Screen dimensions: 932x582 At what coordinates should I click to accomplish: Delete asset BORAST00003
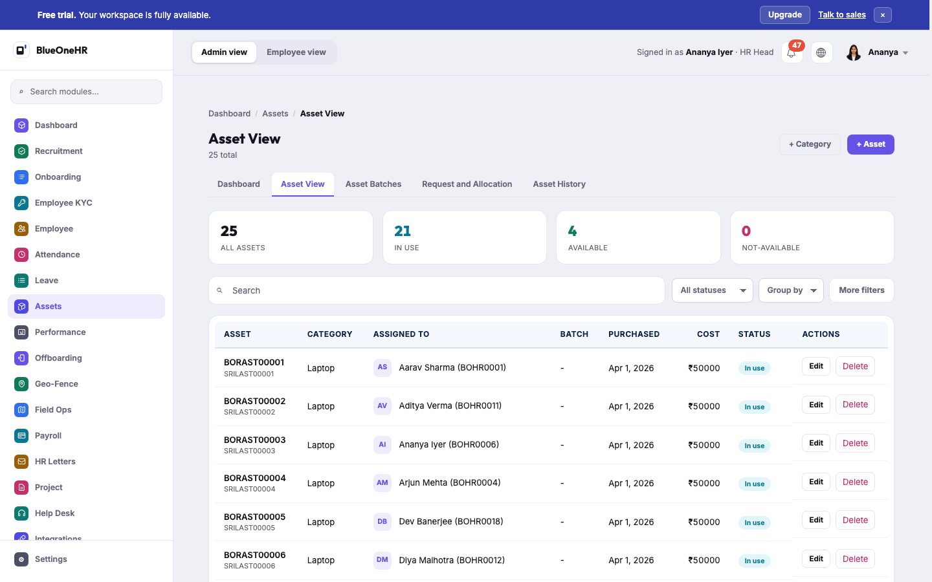855,443
